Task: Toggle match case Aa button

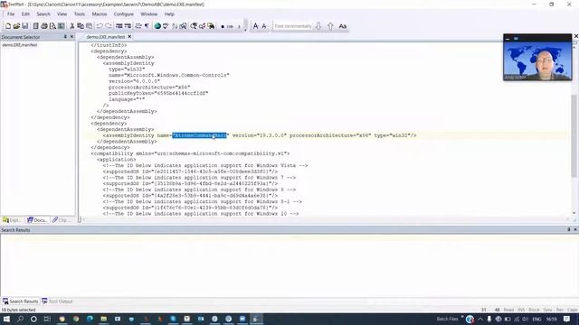Action: coord(343,26)
